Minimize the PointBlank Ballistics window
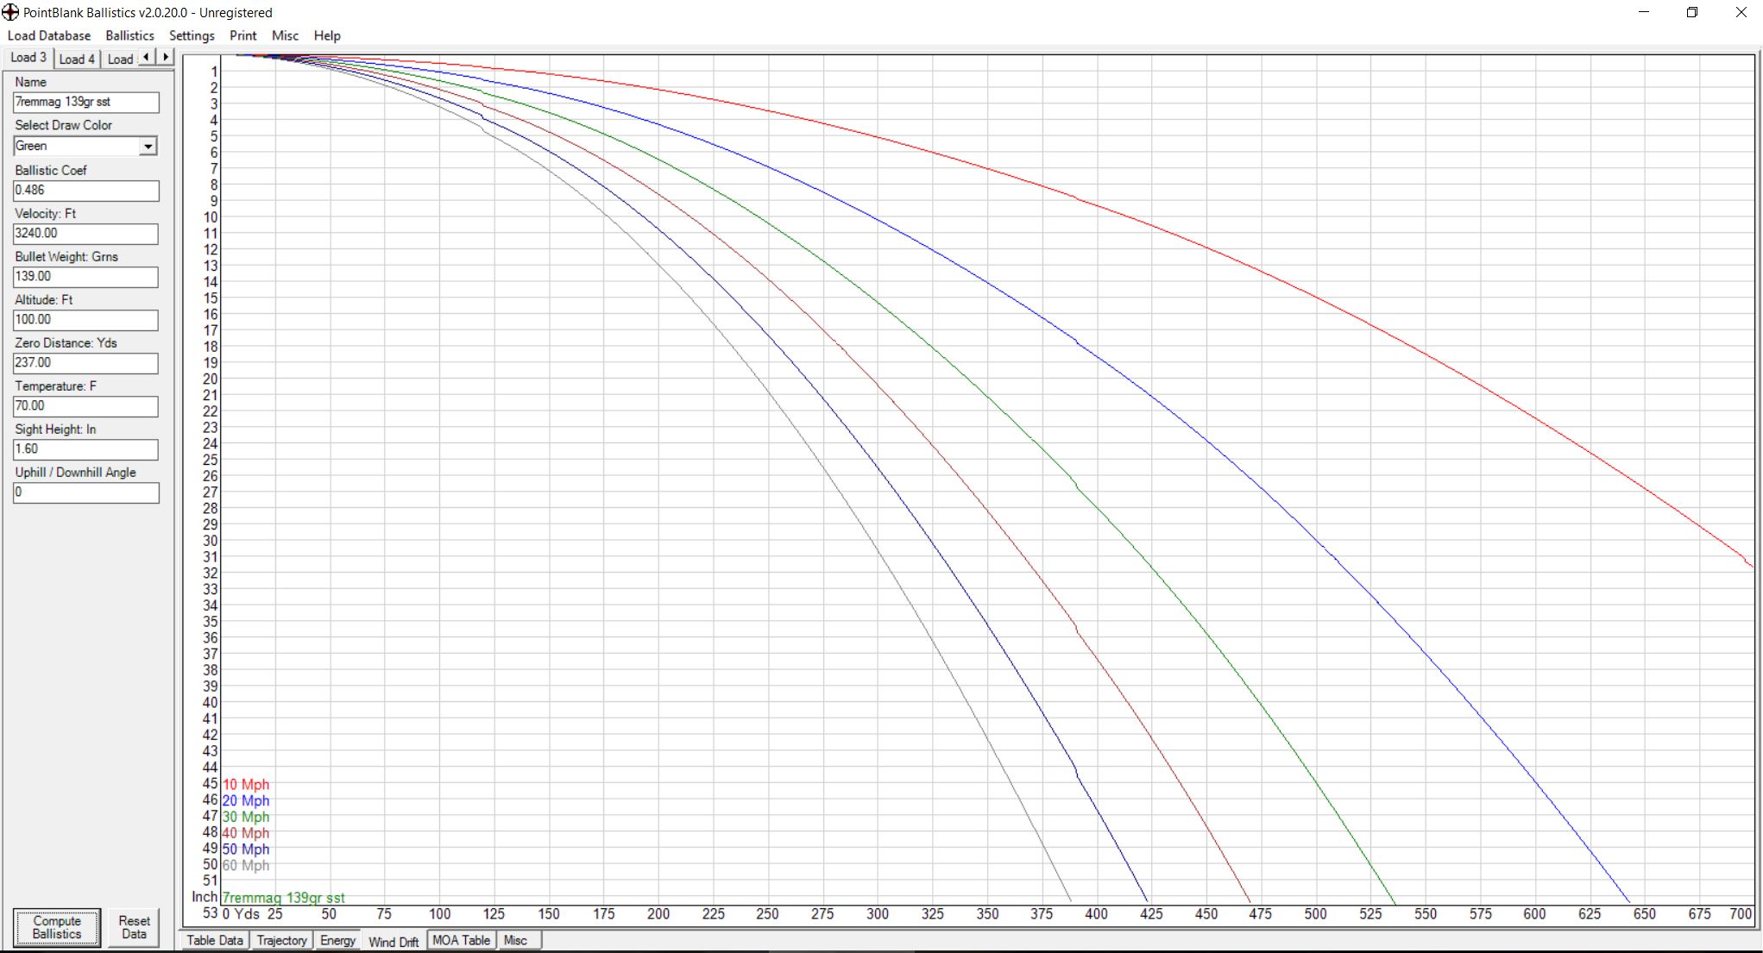 coord(1644,12)
